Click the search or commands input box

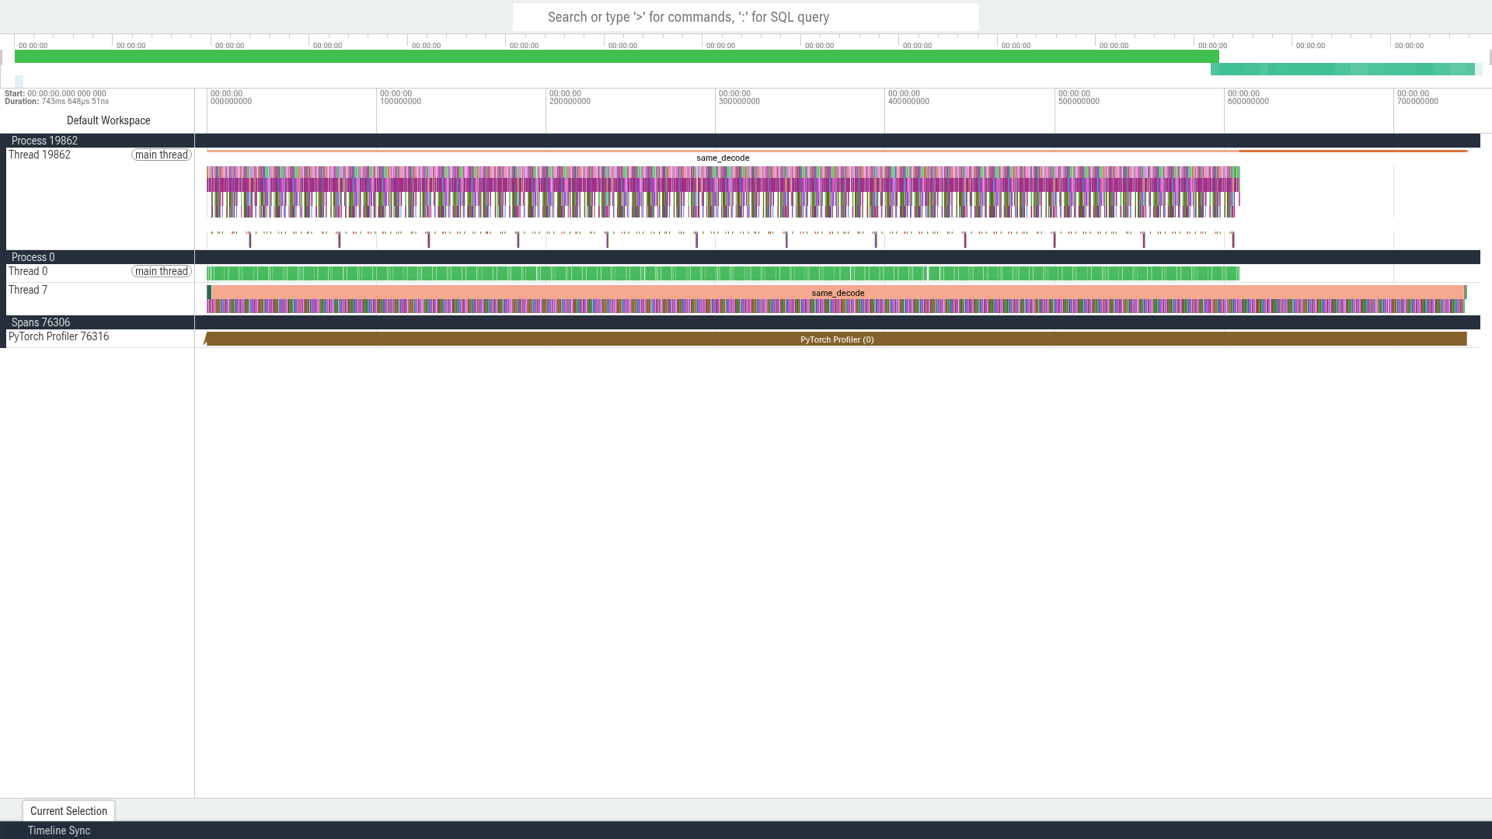pyautogui.click(x=745, y=17)
